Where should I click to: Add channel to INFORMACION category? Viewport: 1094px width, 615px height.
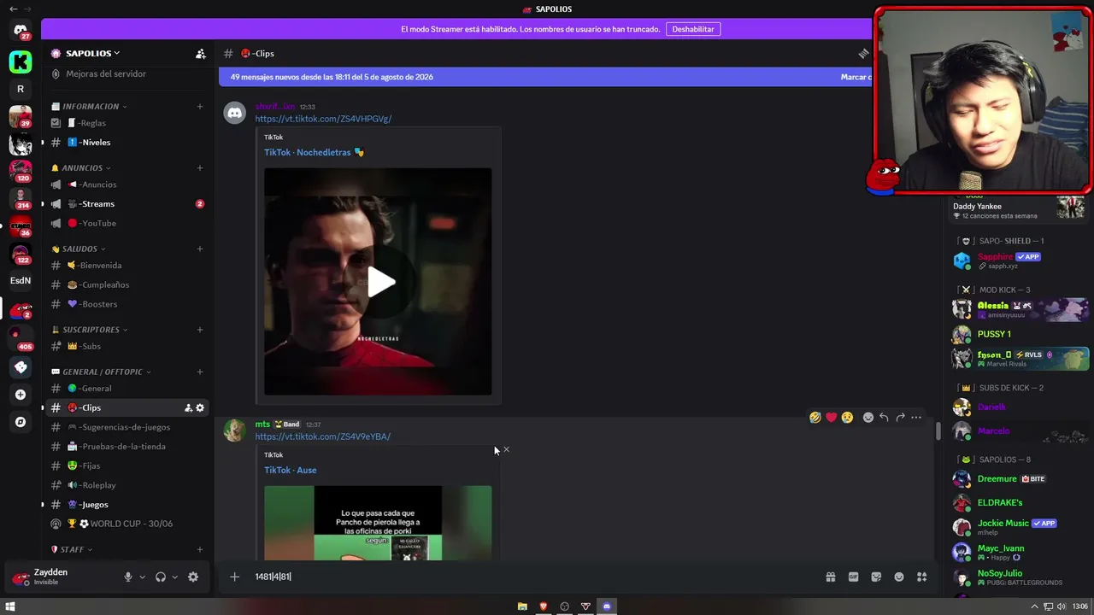coord(200,107)
